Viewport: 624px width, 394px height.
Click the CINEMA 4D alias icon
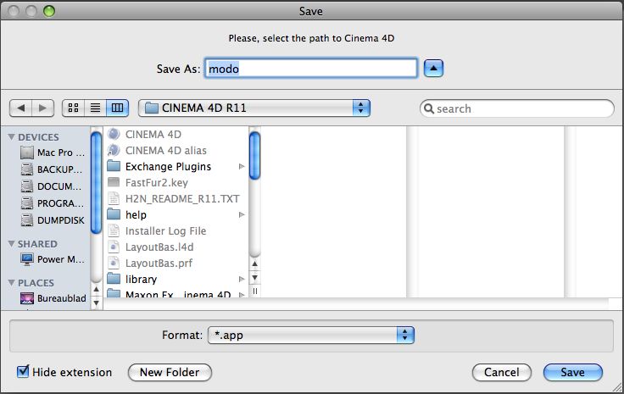point(114,150)
